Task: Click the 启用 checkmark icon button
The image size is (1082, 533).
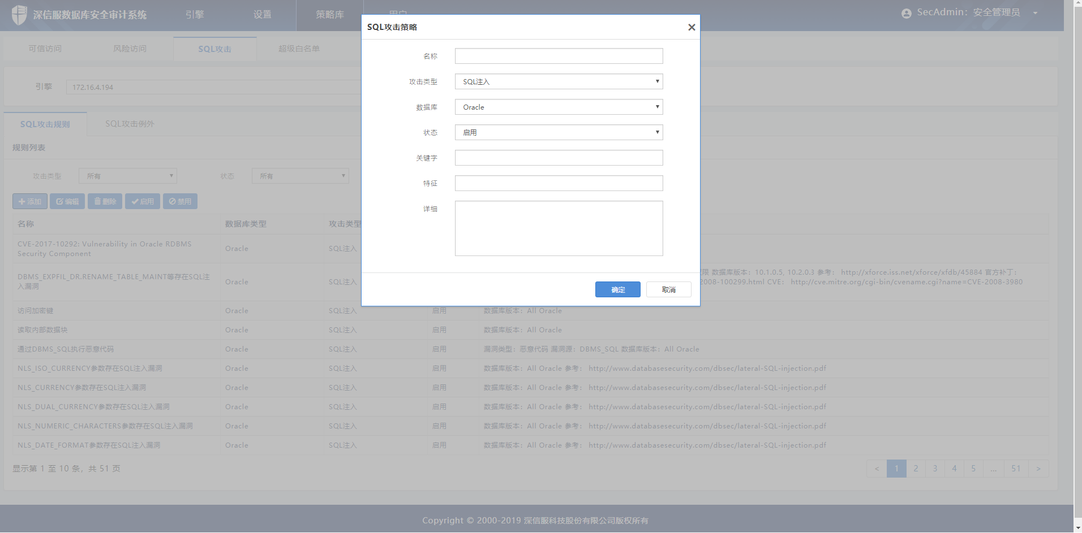Action: (x=143, y=201)
